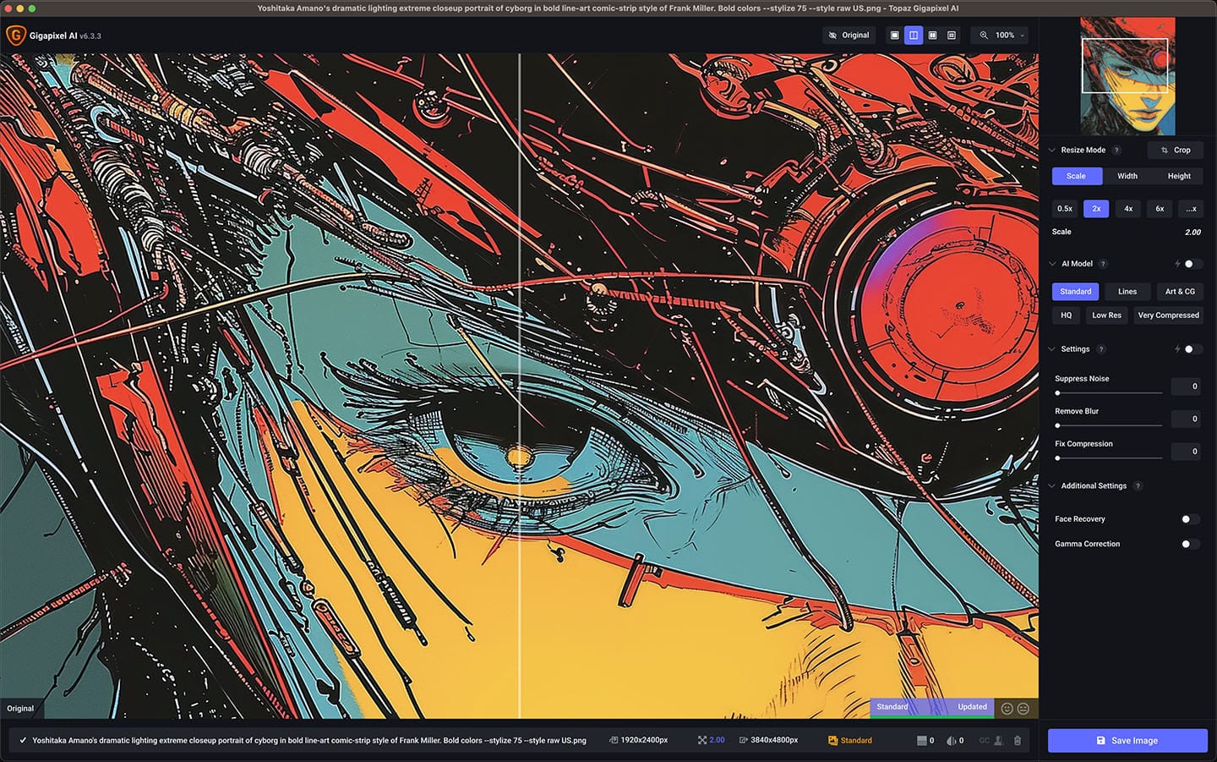Viewport: 1217px width, 762px height.
Task: Click help icon next to Settings
Action: tap(1100, 349)
